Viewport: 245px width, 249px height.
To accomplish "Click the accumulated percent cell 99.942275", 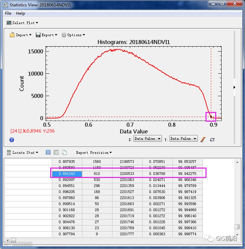I will [x=187, y=174].
